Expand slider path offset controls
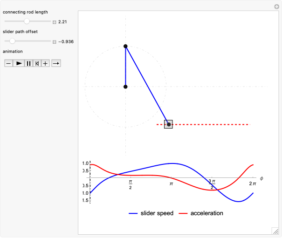This screenshot has width=282, height=238. pos(55,41)
